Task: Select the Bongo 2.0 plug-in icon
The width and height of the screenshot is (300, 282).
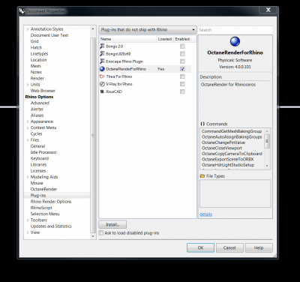Action: [102, 46]
